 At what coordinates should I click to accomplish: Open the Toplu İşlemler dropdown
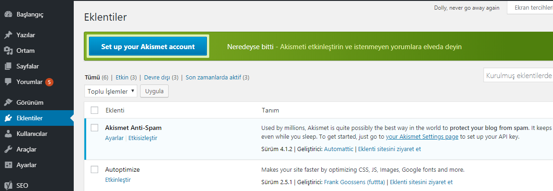(111, 91)
